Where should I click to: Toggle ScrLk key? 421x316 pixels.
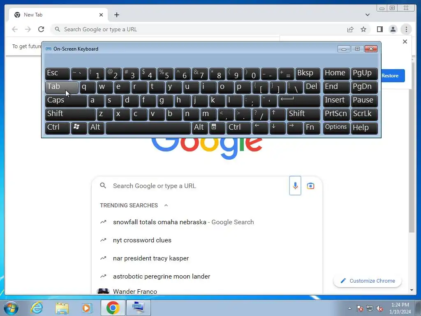[364, 114]
